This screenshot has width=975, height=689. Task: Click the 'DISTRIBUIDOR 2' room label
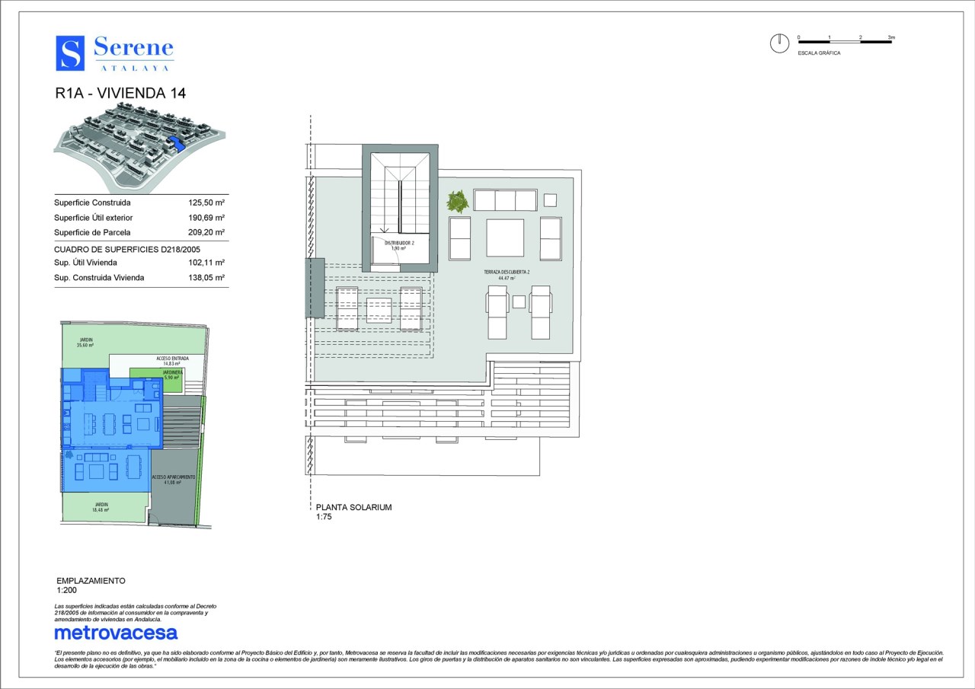pyautogui.click(x=399, y=244)
